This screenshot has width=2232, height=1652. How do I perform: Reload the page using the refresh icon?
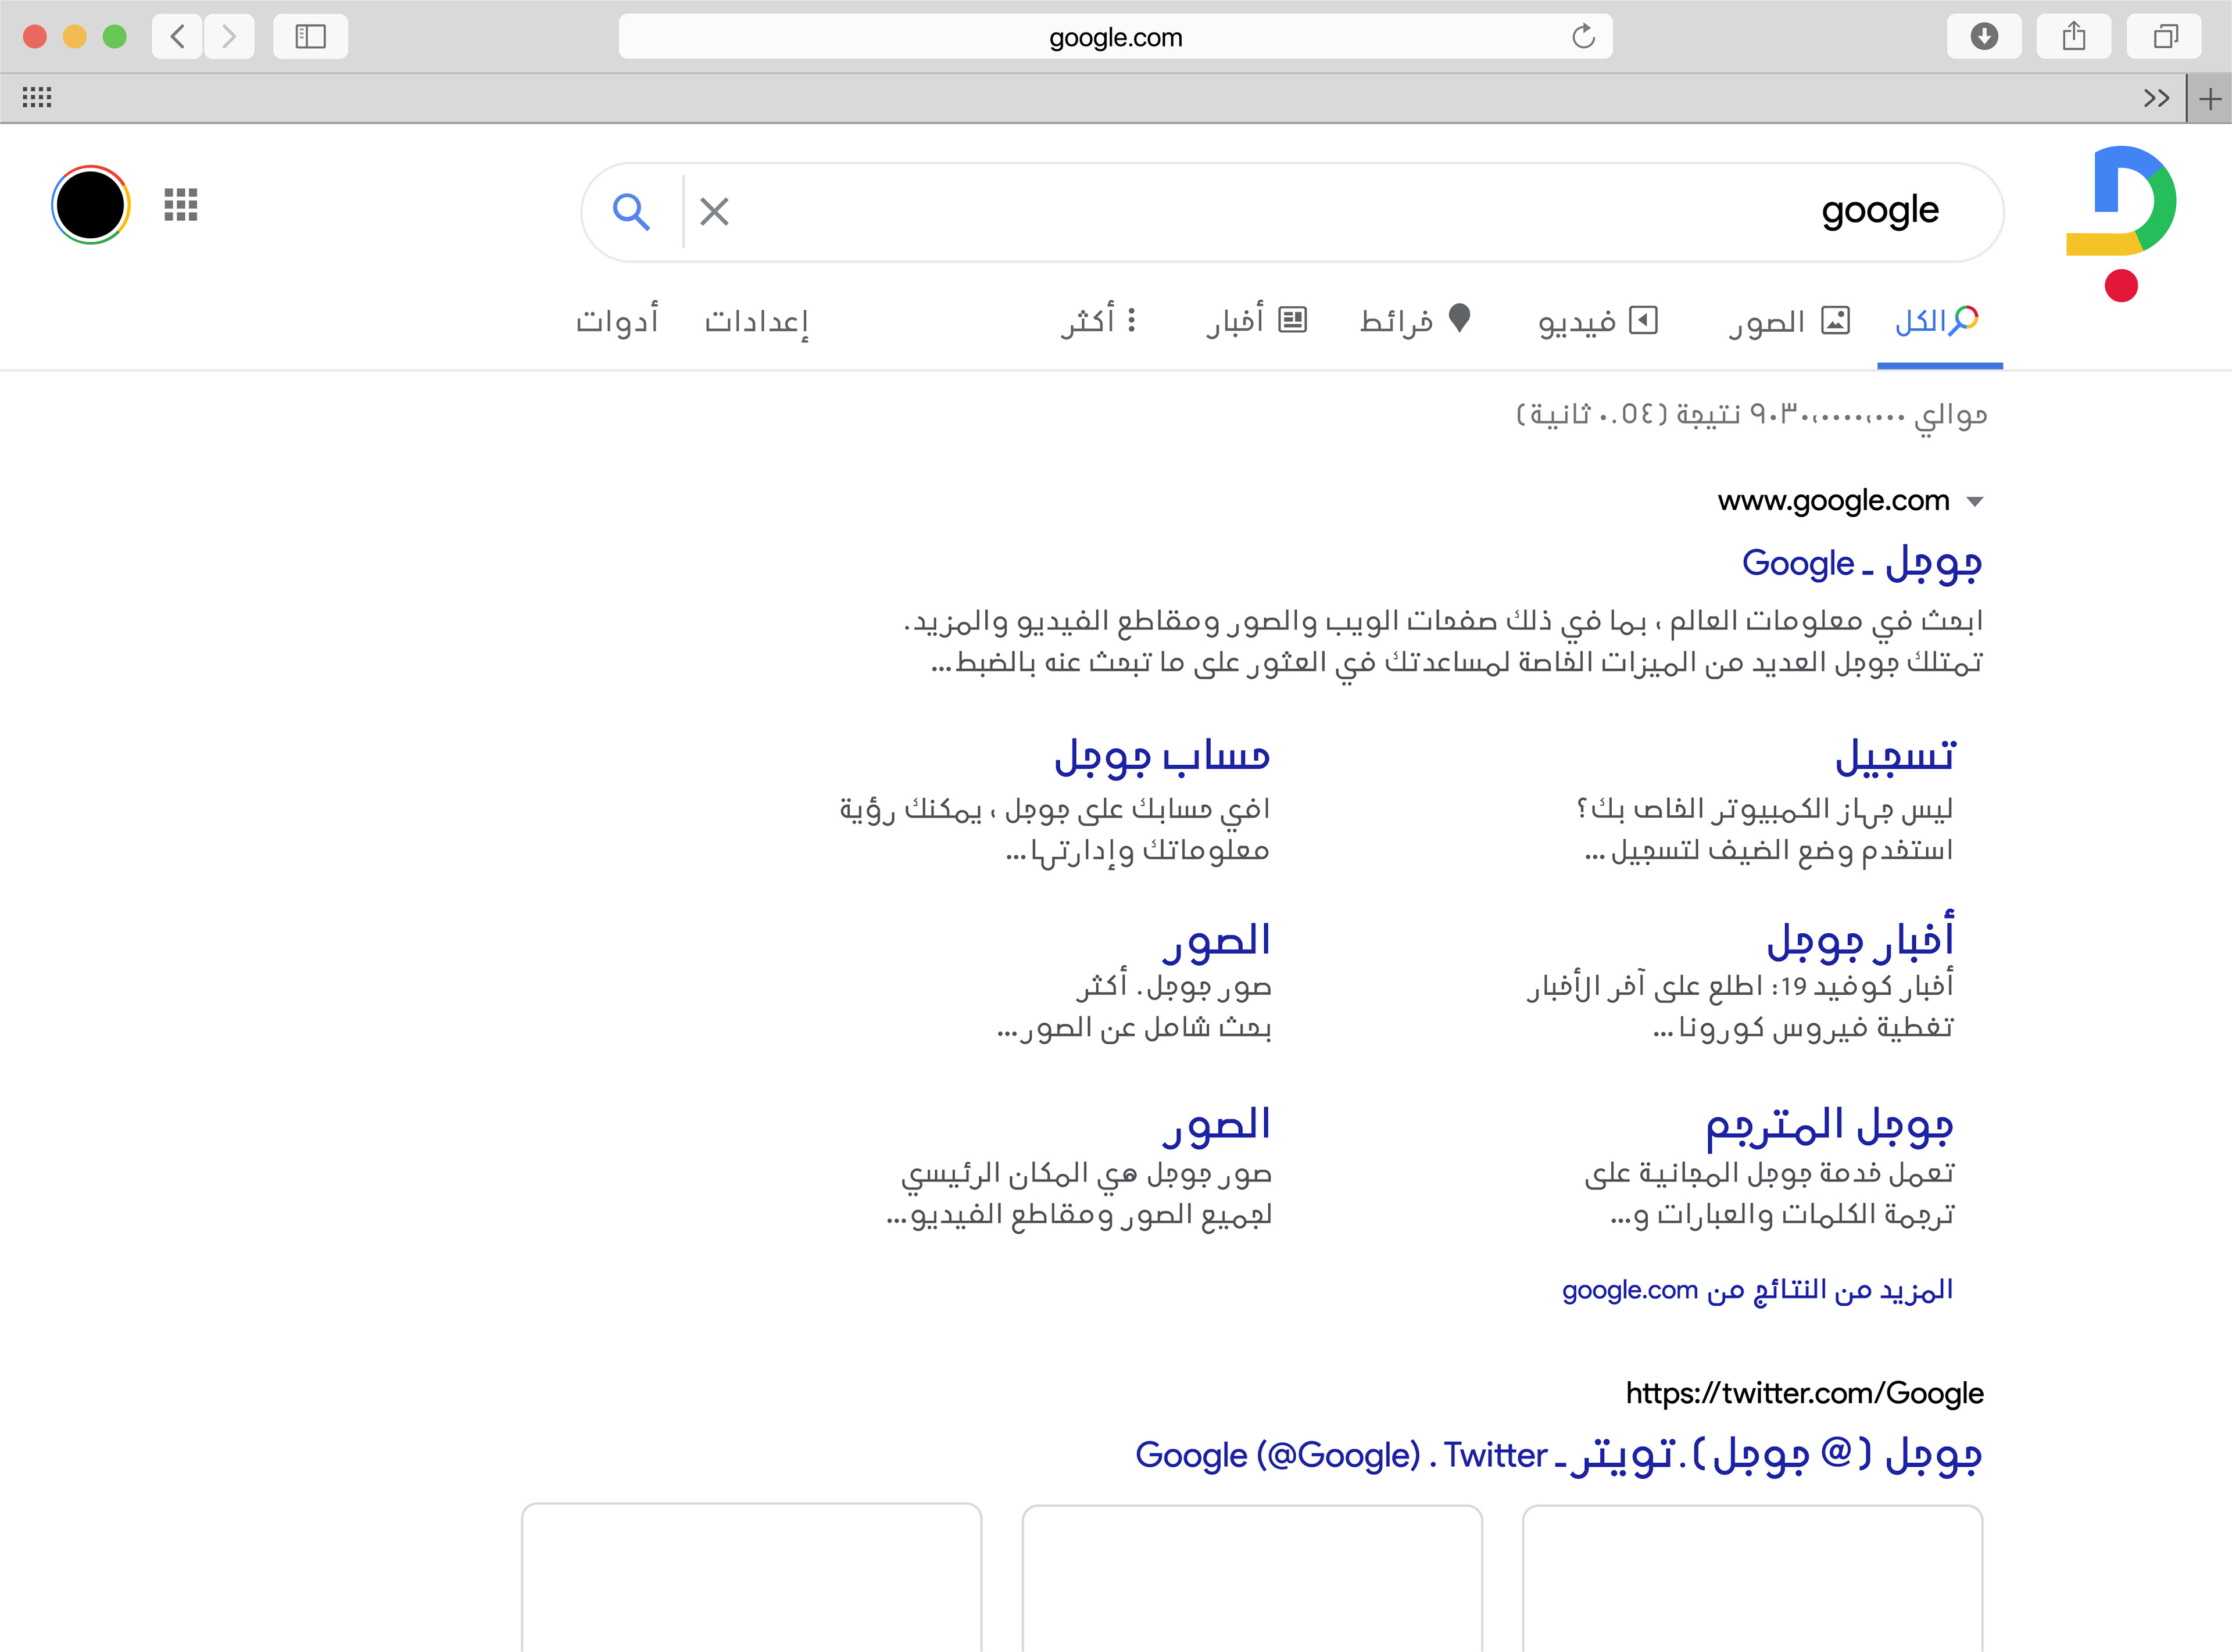[x=1583, y=37]
